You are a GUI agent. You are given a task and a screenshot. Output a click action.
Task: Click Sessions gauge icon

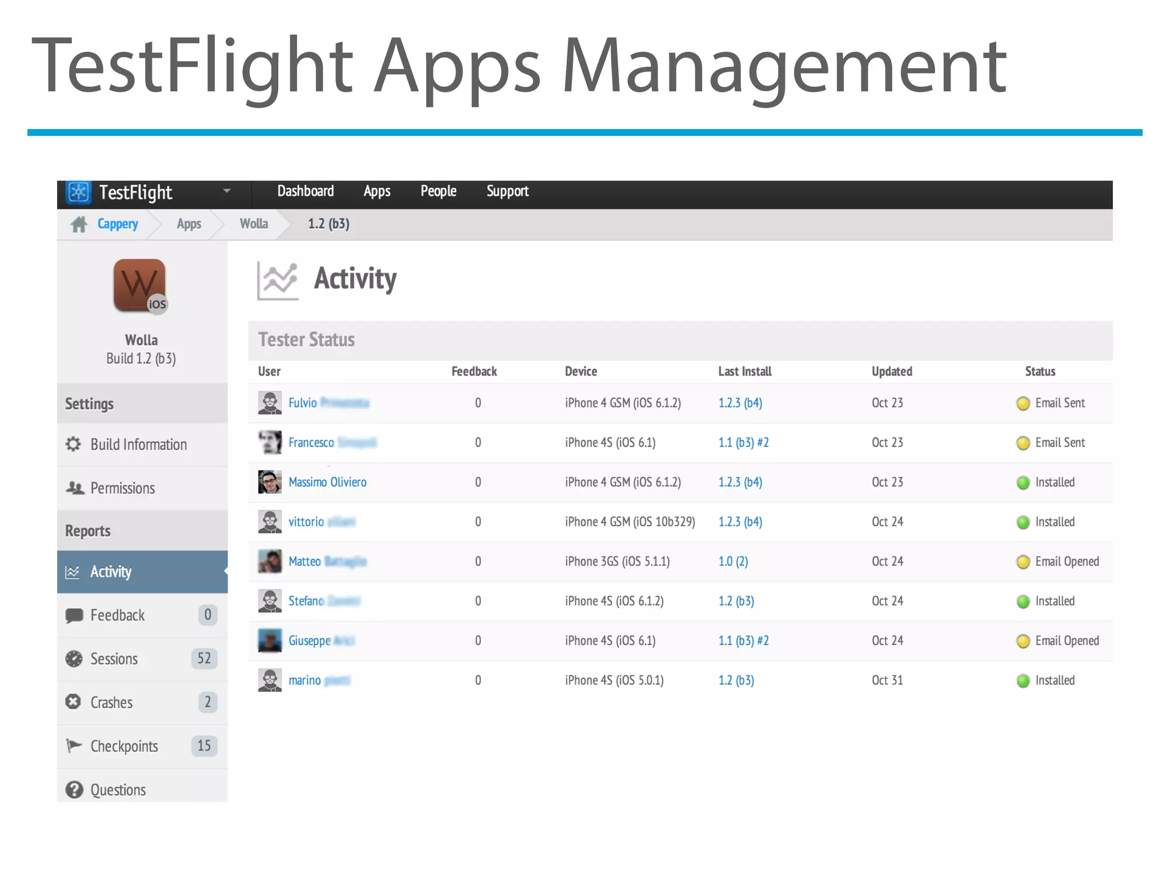point(74,659)
